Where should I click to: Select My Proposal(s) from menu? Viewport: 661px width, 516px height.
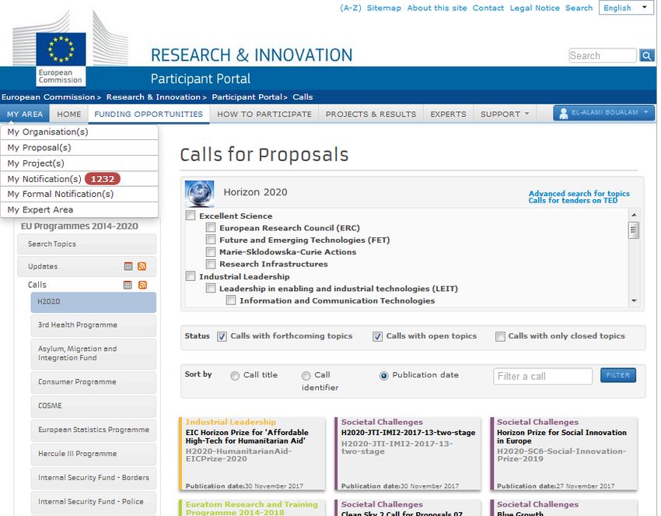[79, 148]
